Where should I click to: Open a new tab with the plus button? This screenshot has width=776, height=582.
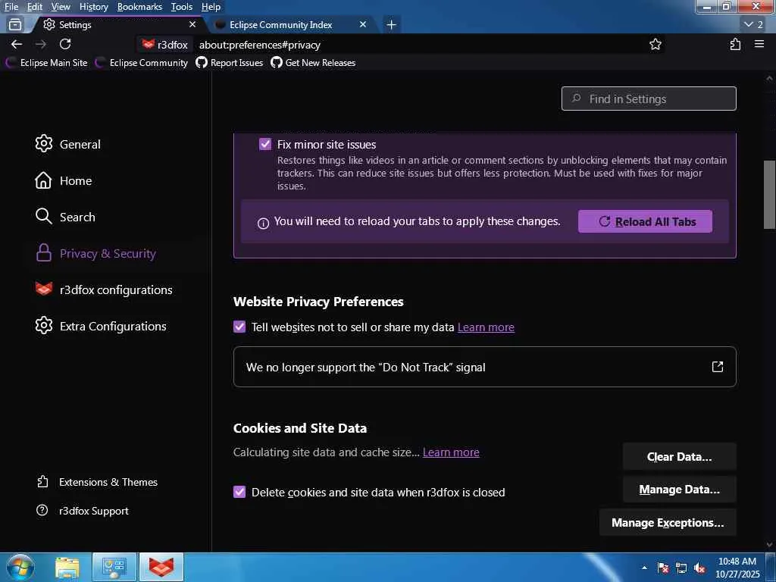pos(392,25)
